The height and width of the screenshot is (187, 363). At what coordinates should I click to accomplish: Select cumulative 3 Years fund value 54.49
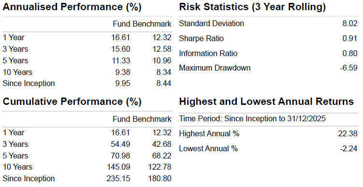pyautogui.click(x=120, y=144)
